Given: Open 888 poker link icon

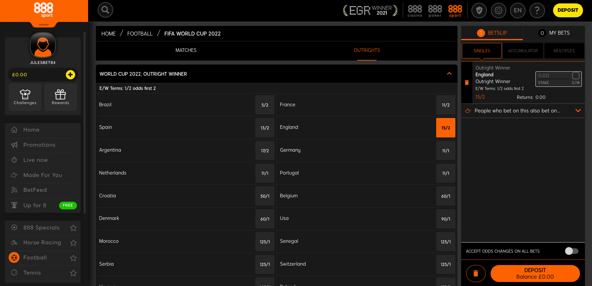Looking at the screenshot, I should (435, 11).
